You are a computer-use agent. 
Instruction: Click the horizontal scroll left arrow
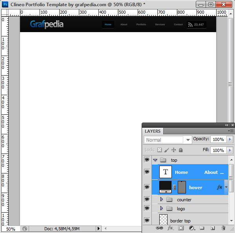[x=106, y=228]
